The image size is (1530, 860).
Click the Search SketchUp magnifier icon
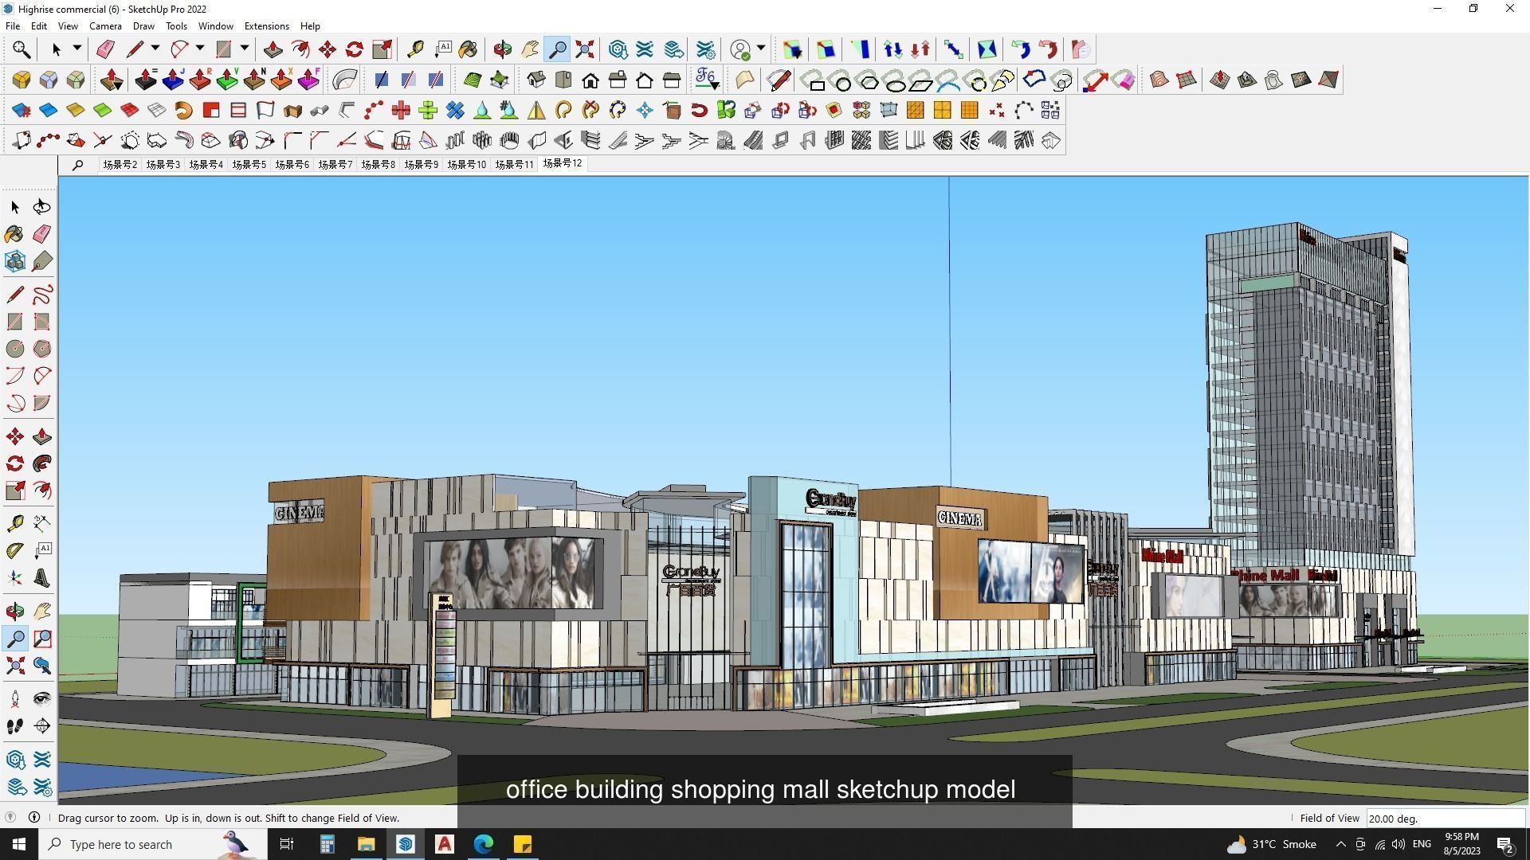22,49
